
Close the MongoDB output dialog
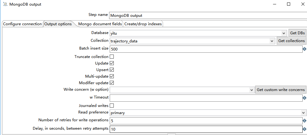[303, 4]
